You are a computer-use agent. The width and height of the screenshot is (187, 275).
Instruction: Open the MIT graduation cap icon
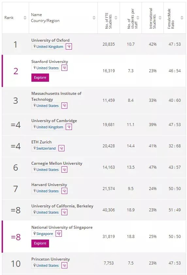click(x=64, y=105)
